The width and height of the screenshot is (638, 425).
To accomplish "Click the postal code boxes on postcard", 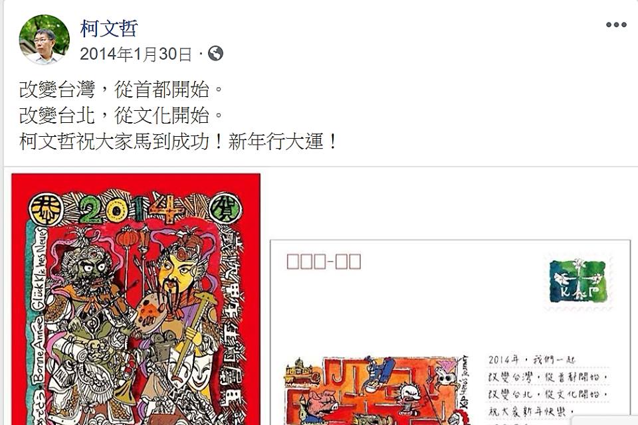I will tap(324, 262).
